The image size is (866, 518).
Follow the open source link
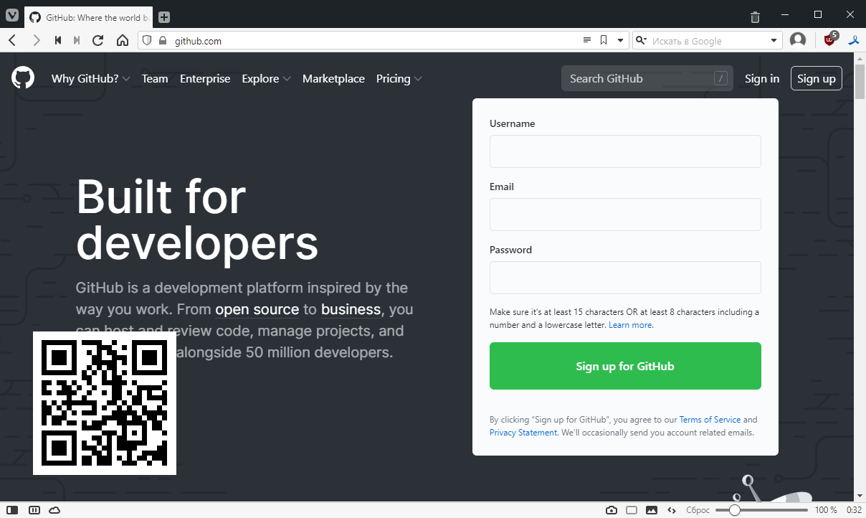[257, 310]
